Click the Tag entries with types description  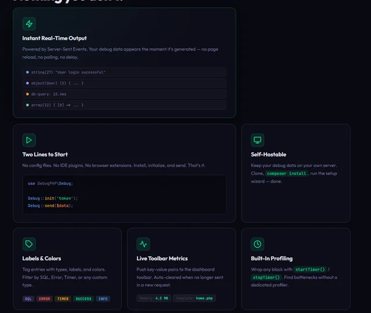click(x=64, y=277)
